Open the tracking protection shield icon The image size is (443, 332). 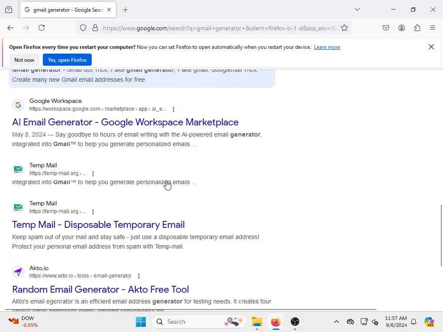pyautogui.click(x=83, y=28)
